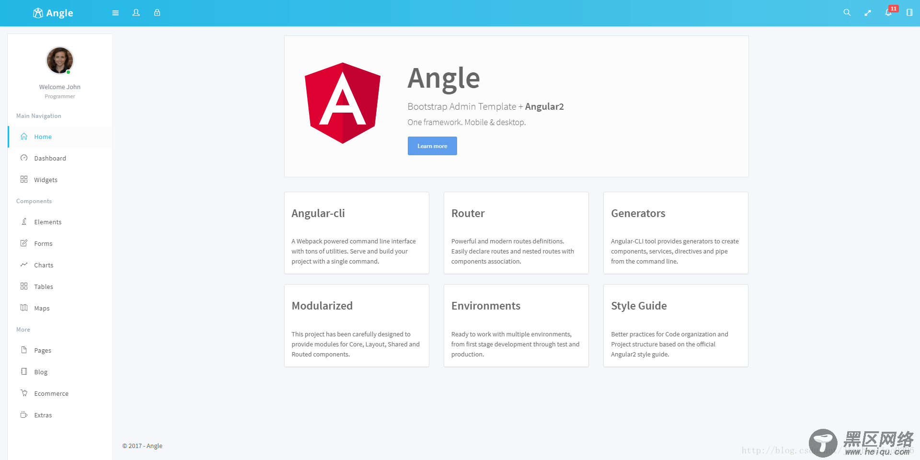This screenshot has width=920, height=460.
Task: Expand Maps menu entry
Action: pos(60,308)
